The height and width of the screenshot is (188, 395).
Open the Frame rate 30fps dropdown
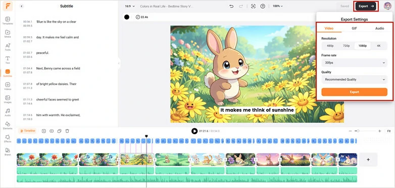click(x=354, y=63)
